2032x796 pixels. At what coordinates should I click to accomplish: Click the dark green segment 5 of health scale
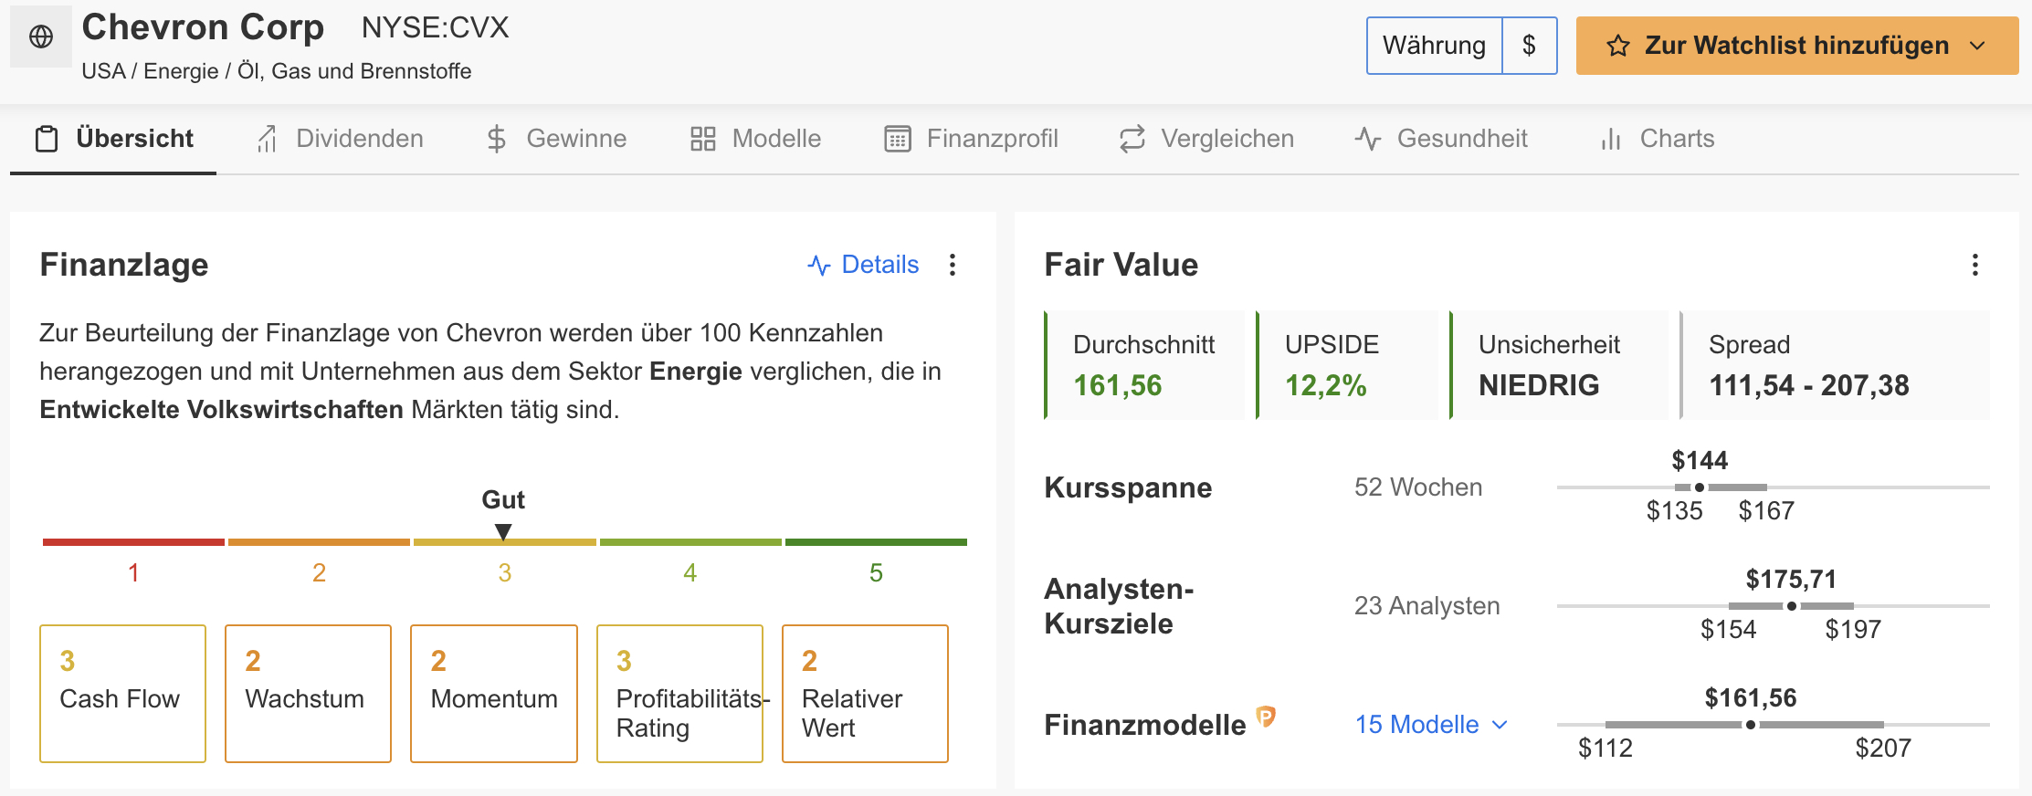876,542
